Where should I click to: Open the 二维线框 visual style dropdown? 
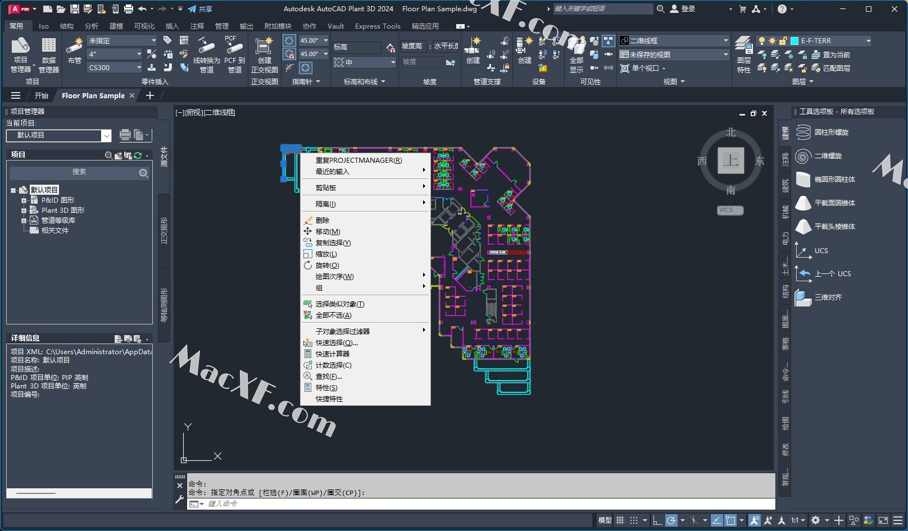tap(674, 40)
